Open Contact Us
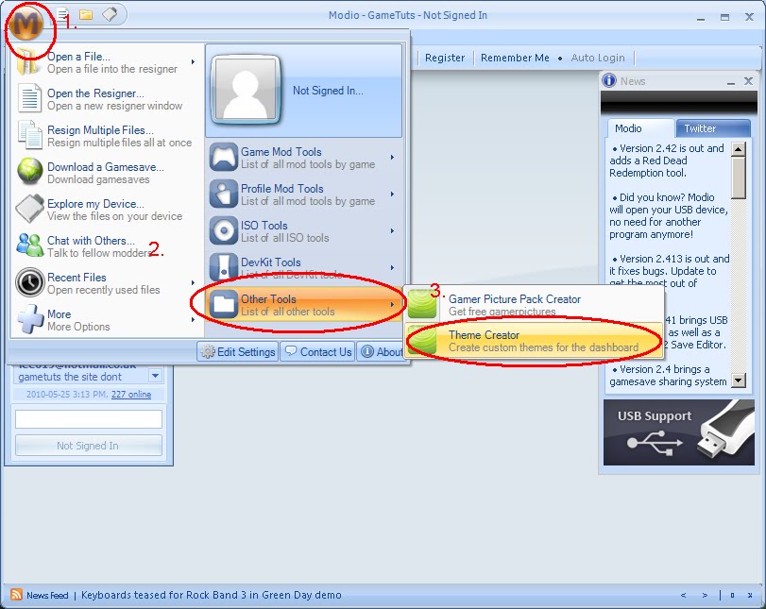The image size is (766, 609). 318,351
